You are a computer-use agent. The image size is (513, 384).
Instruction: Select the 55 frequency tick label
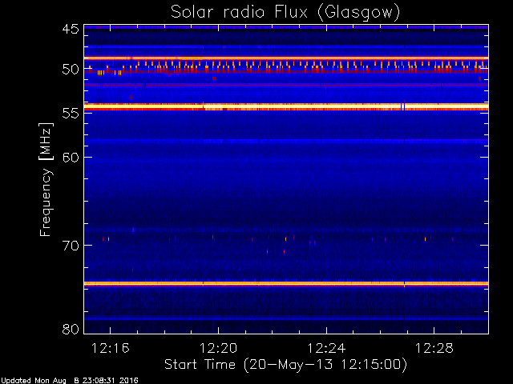pos(70,114)
